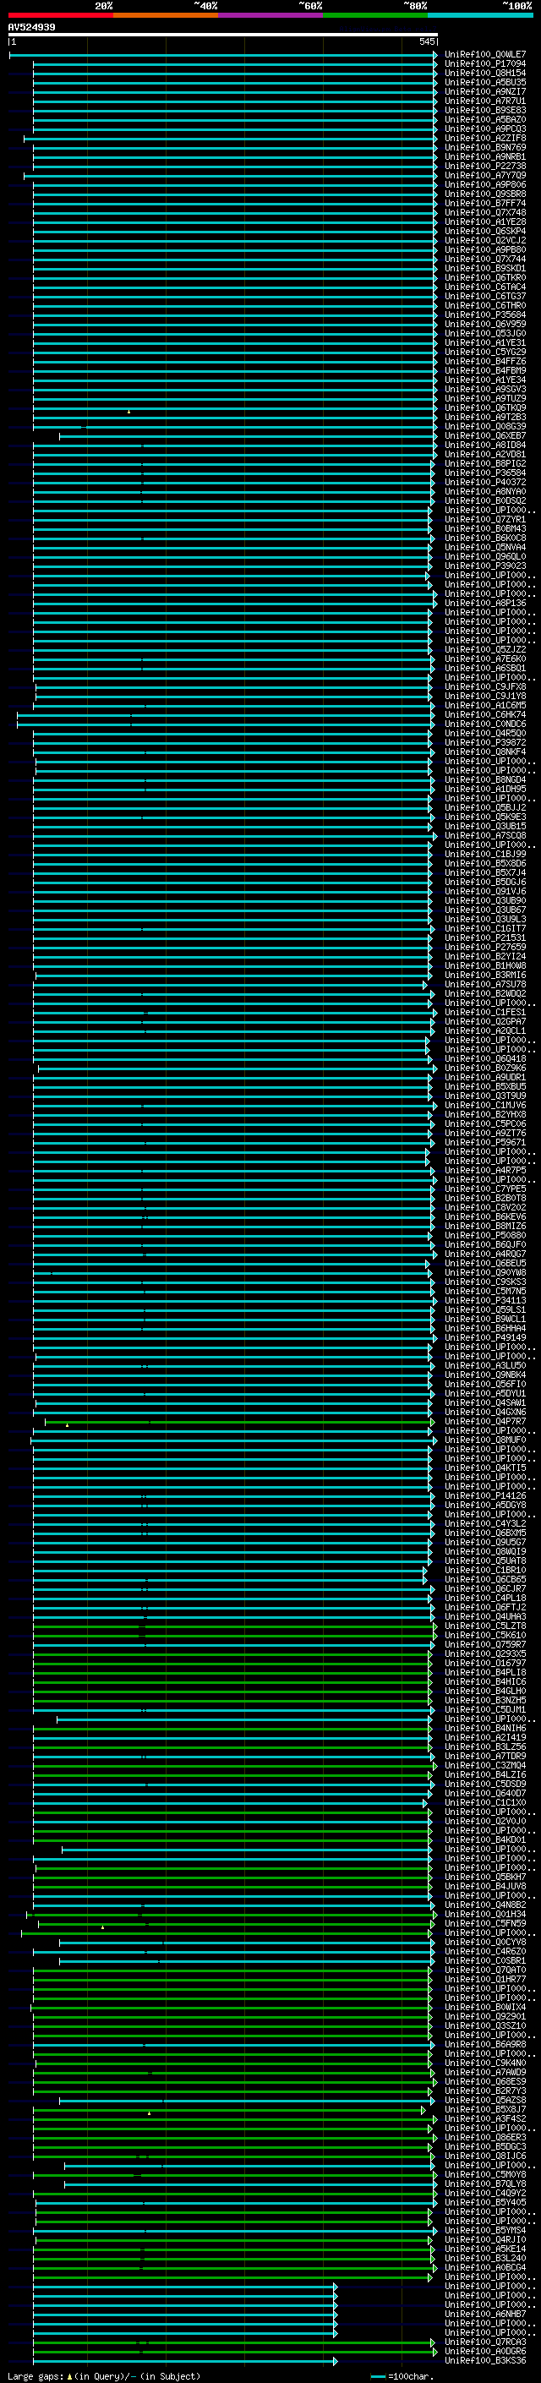Select the UniRef100_Q7ZYR1 label
541x2383 pixels.
tap(484, 519)
